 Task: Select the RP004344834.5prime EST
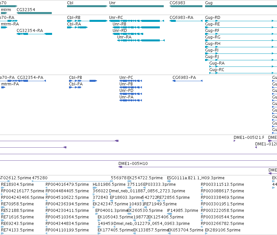click(47, 227)
